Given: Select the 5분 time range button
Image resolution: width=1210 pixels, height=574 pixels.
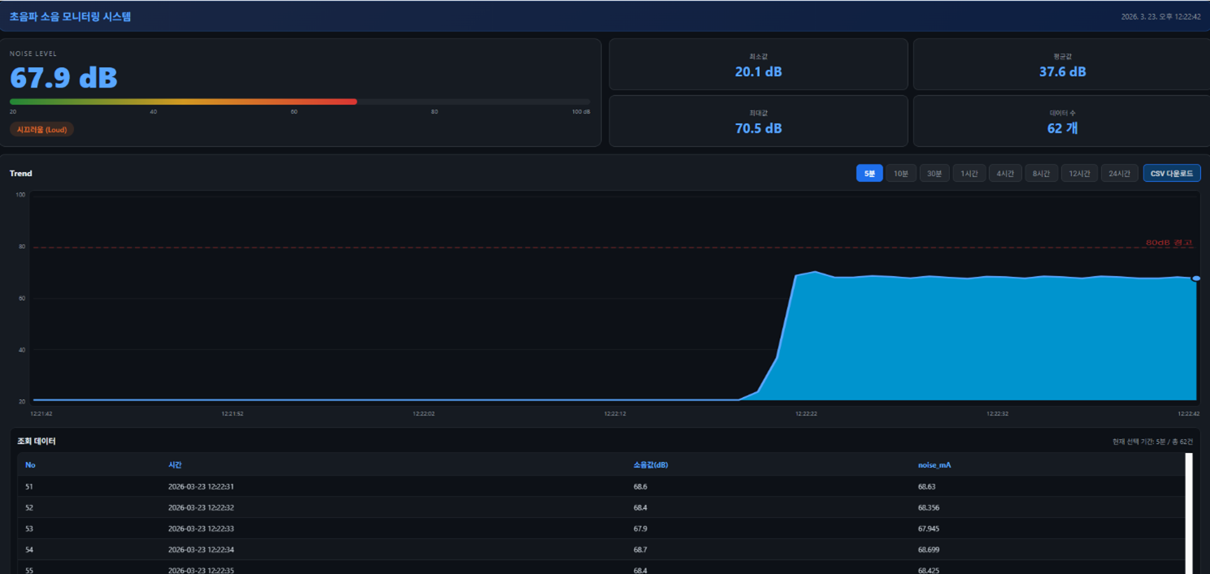Looking at the screenshot, I should click(869, 174).
